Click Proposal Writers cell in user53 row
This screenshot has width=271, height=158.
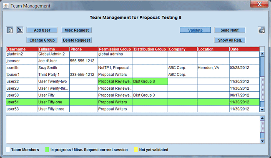(115, 109)
